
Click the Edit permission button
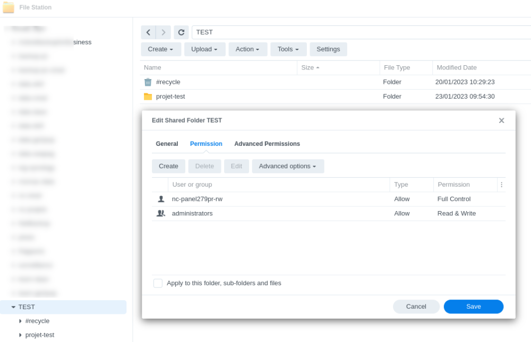[x=236, y=166]
